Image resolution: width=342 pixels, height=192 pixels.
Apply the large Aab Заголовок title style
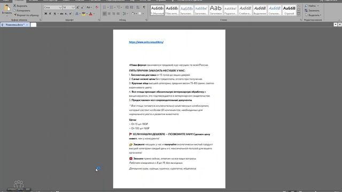[216, 10]
